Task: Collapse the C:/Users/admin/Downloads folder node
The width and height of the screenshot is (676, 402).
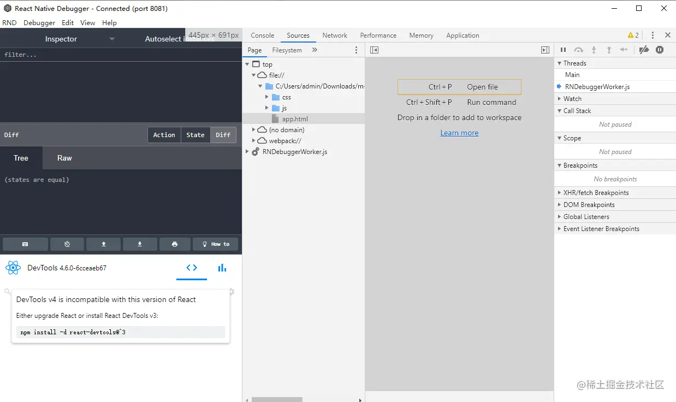Action: click(x=260, y=86)
